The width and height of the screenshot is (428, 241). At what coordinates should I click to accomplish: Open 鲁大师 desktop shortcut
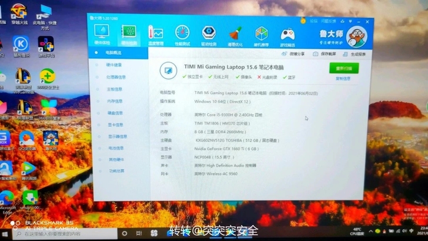click(51, 141)
